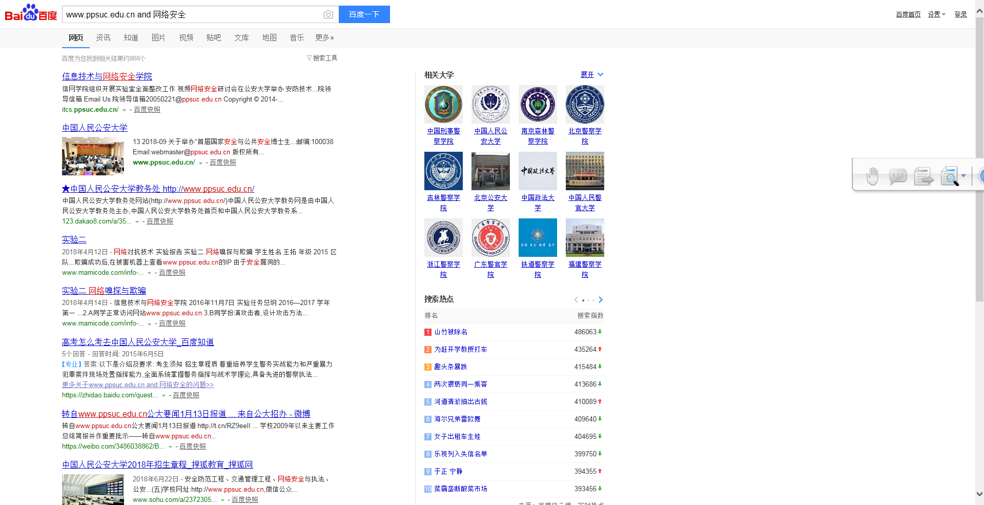Open 百度快照 for the itcs.ppsuc.edu.cn result
984x505 pixels.
click(147, 110)
